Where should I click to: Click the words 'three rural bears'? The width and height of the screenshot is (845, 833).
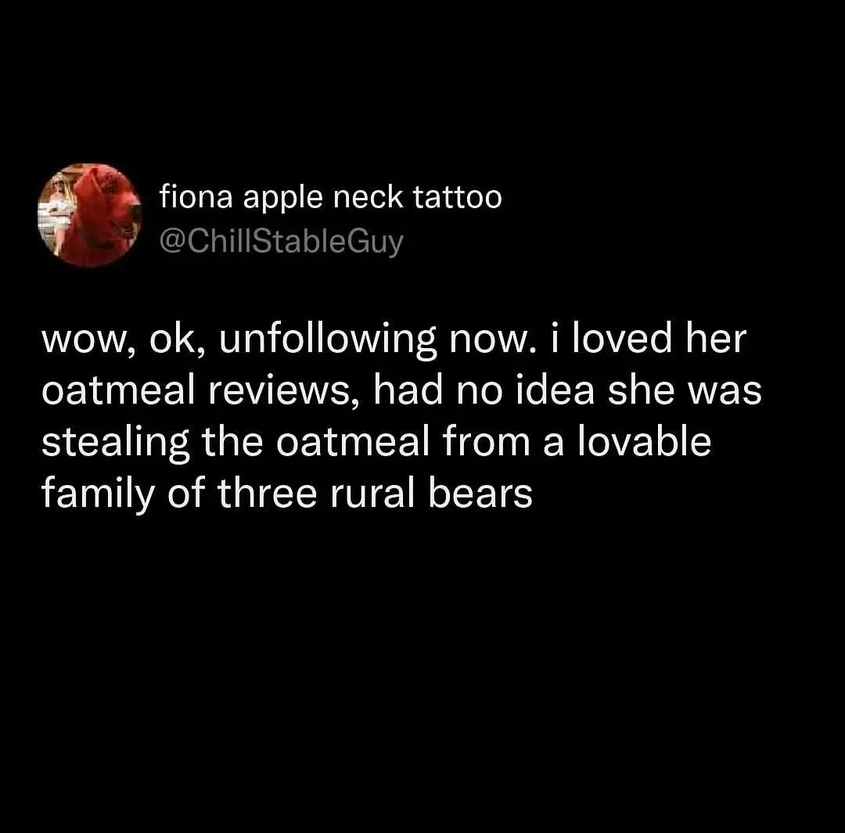point(375,494)
